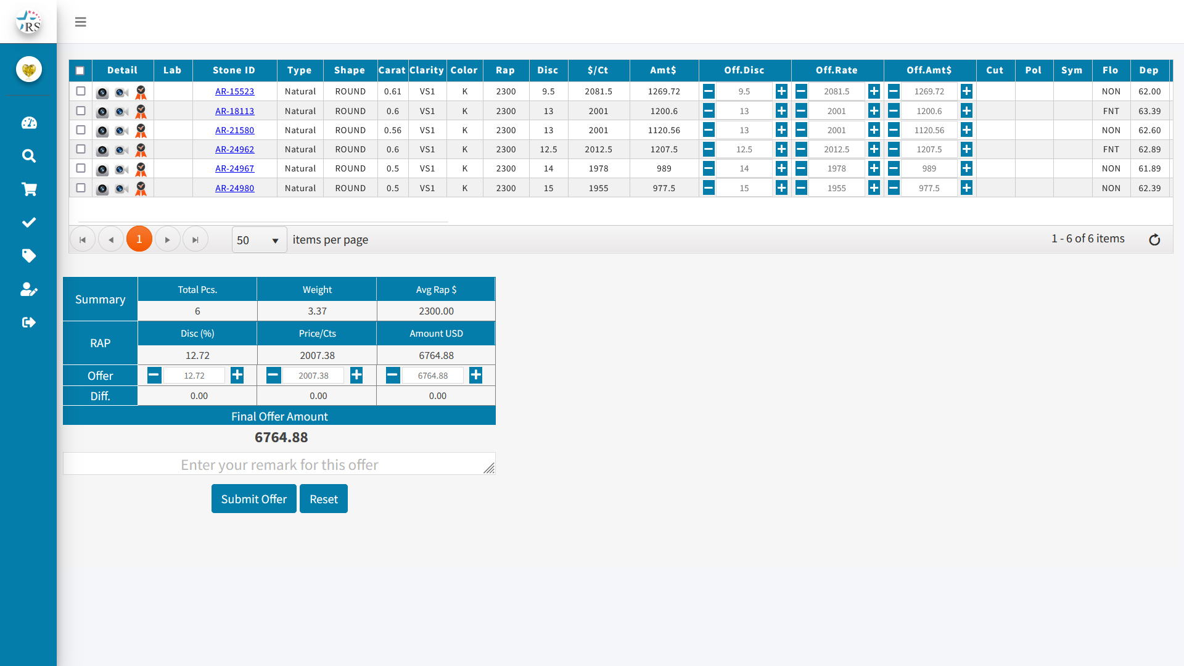Decrease the summary Offer discount percent
The height and width of the screenshot is (666, 1184).
(x=154, y=375)
